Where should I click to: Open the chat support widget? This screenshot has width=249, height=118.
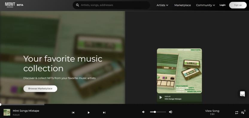pyautogui.click(x=242, y=94)
